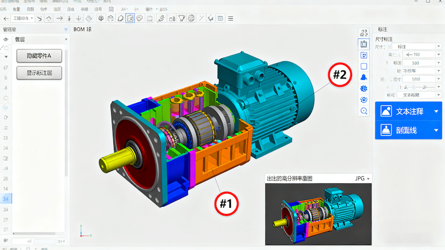445x250 pixels.
Task: Click the magnifier zoom icon in right toolbar
Action: [x=364, y=111]
